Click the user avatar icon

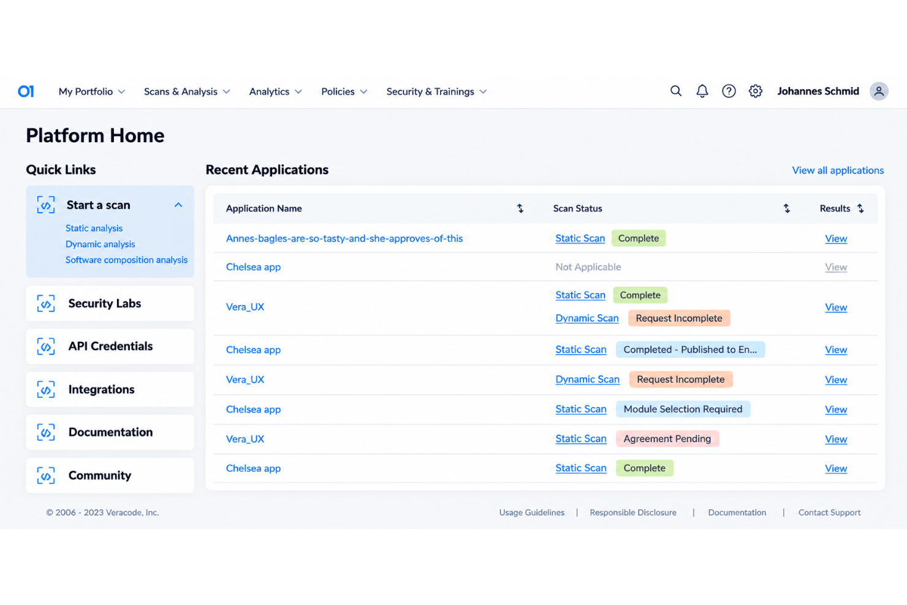879,91
